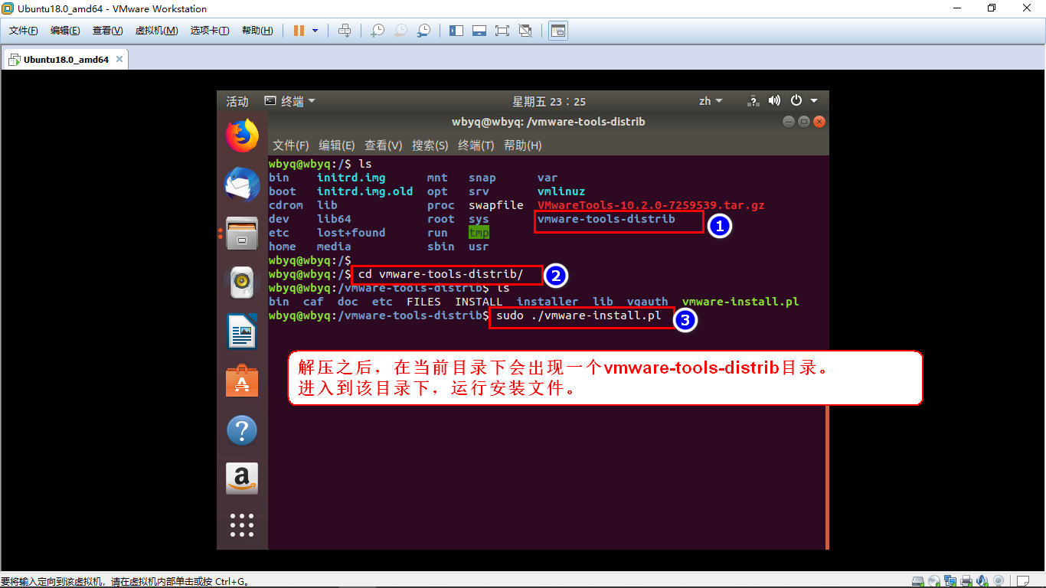Open the 虚拟机(M) menu
The width and height of the screenshot is (1046, 588).
coord(157,30)
